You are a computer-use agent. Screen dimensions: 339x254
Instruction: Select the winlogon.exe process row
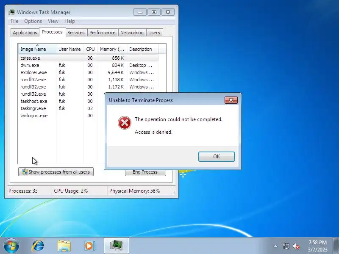point(61,116)
